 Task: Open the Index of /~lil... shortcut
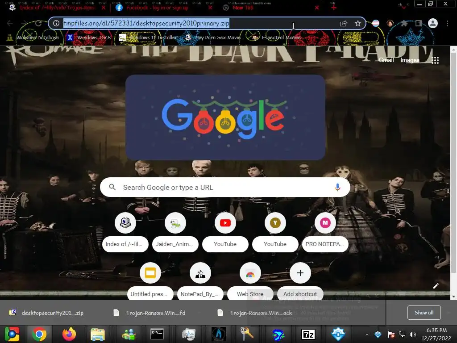coord(125,233)
